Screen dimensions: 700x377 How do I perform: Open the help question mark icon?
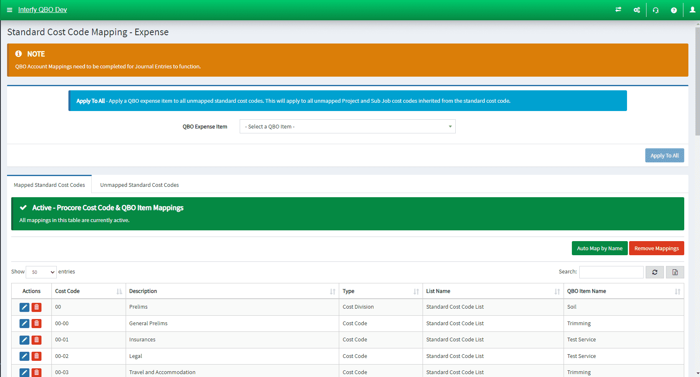pyautogui.click(x=674, y=10)
